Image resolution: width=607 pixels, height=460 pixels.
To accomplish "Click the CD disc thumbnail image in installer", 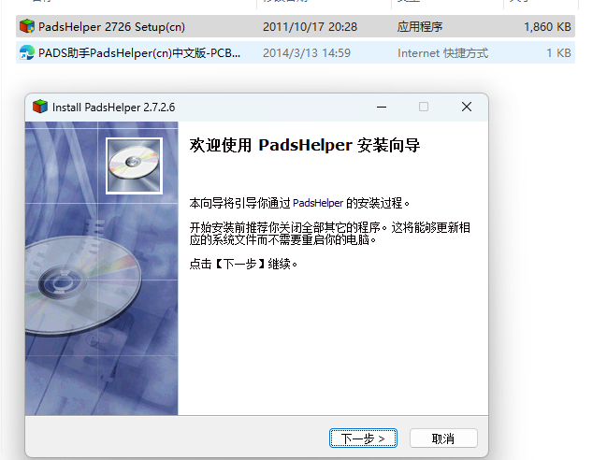I will click(x=134, y=165).
